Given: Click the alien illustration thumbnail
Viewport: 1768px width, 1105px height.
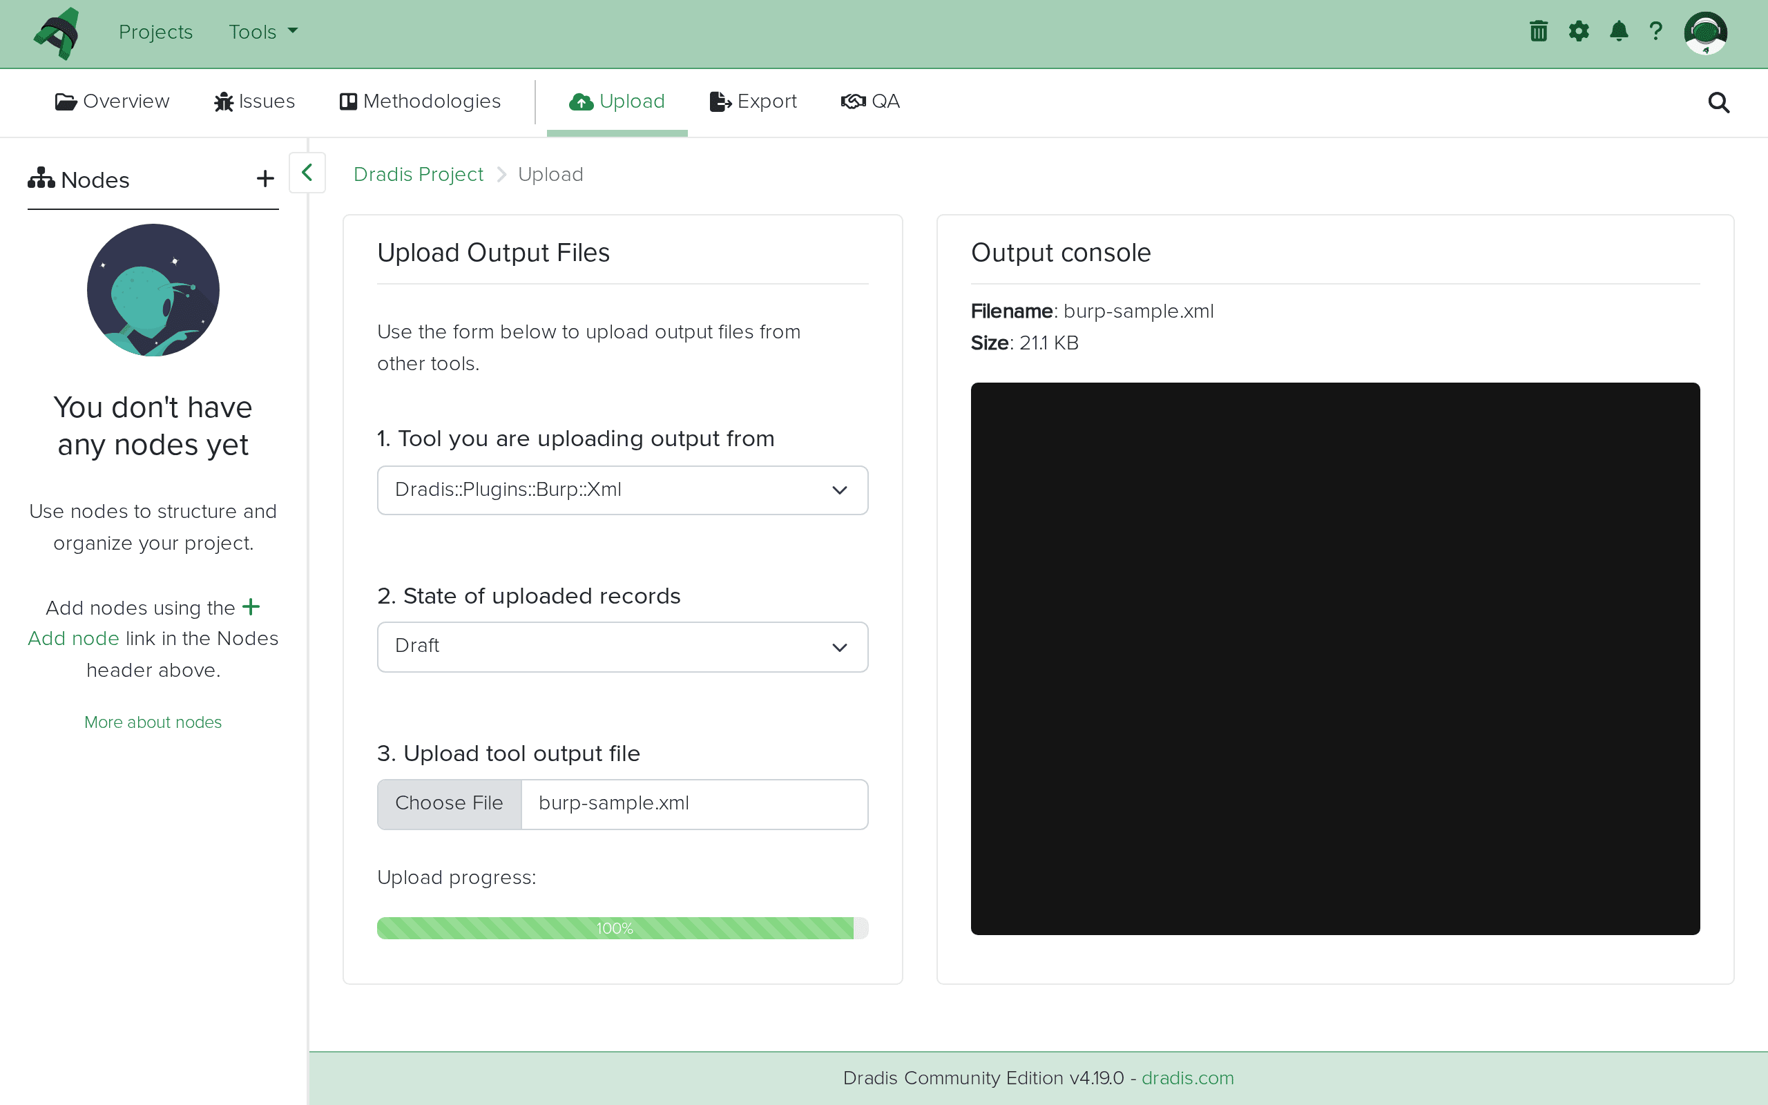Looking at the screenshot, I should tap(153, 290).
